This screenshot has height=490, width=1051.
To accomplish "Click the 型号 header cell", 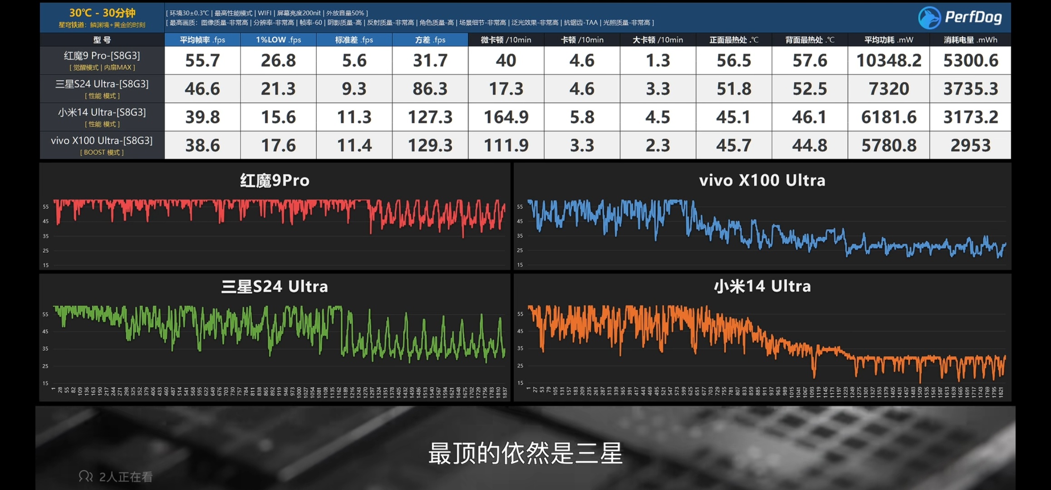I will [x=102, y=39].
